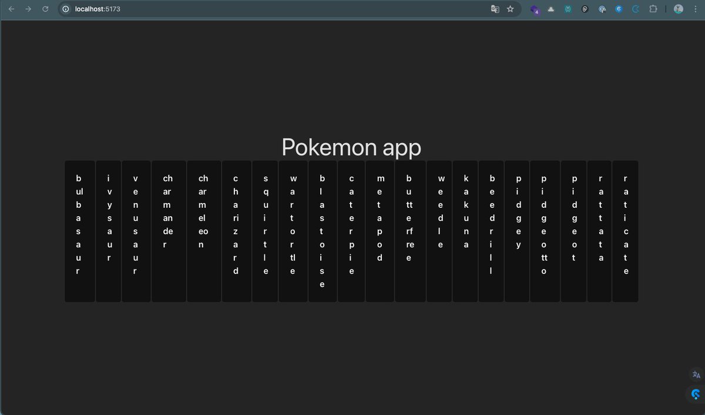Click the black circular ear extension icon
The height and width of the screenshot is (415, 705).
585,9
